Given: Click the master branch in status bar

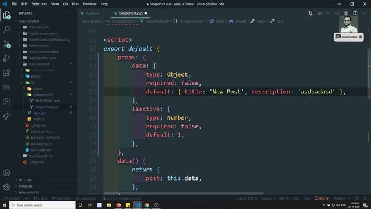Looking at the screenshot, I should [12, 199].
